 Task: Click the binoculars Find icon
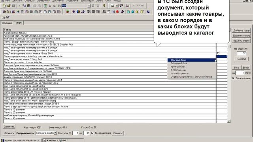pos(59,6)
